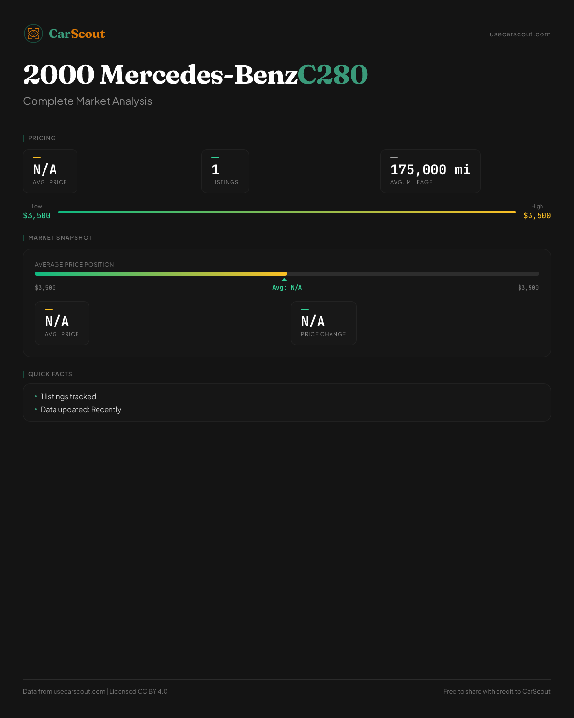574x718 pixels.
Task: Click the Low $3,500 price label
Action: pos(37,216)
